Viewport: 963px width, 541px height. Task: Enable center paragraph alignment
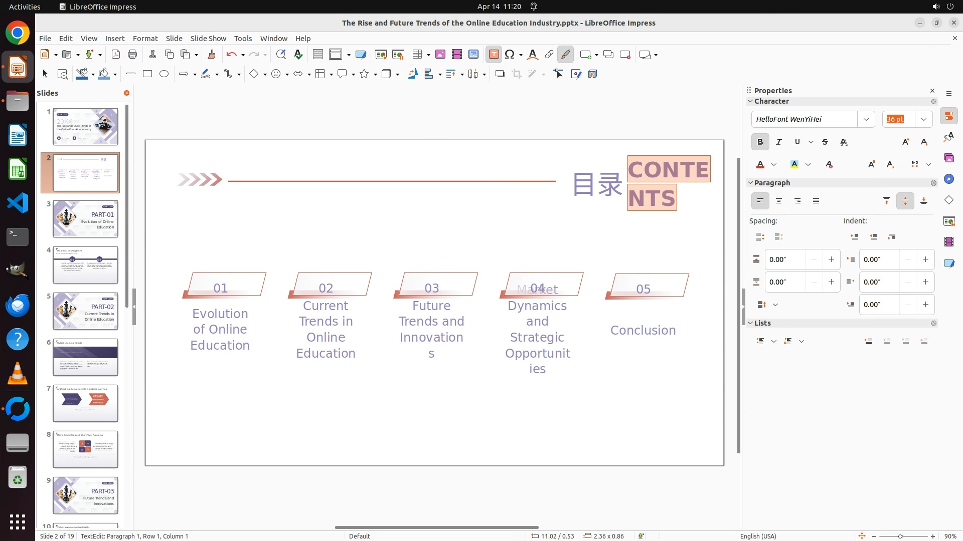tap(778, 201)
